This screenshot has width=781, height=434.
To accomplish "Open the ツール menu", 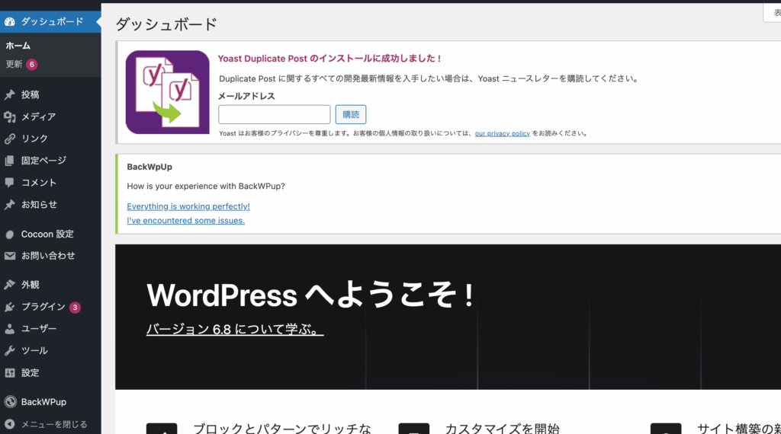I will click(x=50, y=350).
